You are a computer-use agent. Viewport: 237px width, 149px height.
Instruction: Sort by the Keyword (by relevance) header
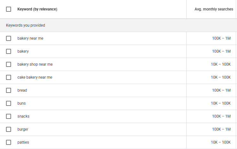(37, 9)
